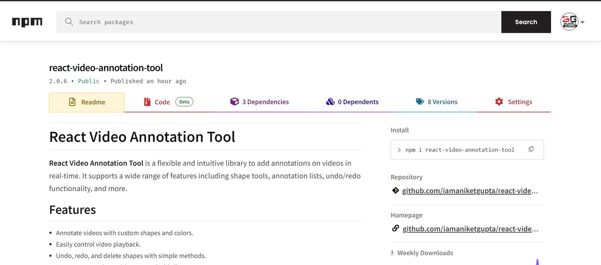Viewport: 601px width, 265px height.
Task: Click the black Search button
Action: [526, 22]
